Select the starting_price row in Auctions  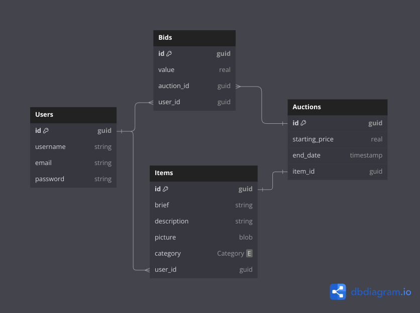[337, 139]
